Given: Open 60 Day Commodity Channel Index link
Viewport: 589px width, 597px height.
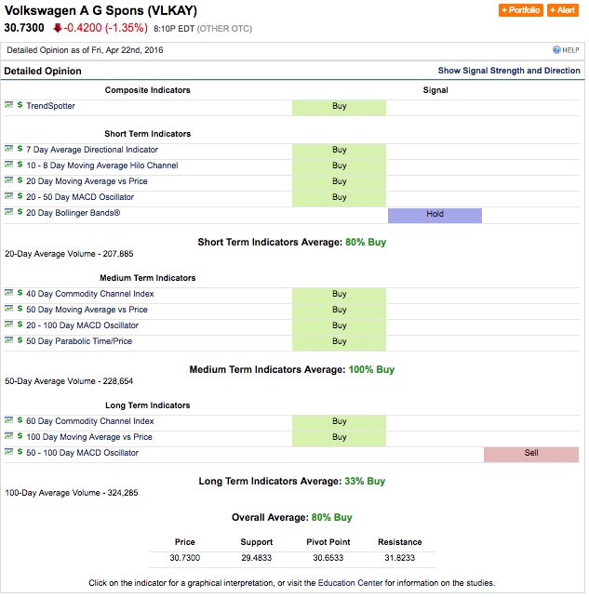Looking at the screenshot, I should (90, 421).
